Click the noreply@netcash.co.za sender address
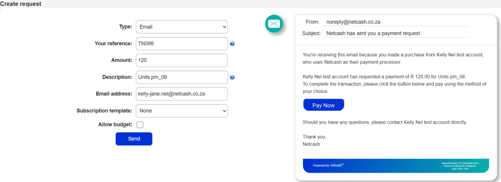This screenshot has width=501, height=182. tap(353, 22)
